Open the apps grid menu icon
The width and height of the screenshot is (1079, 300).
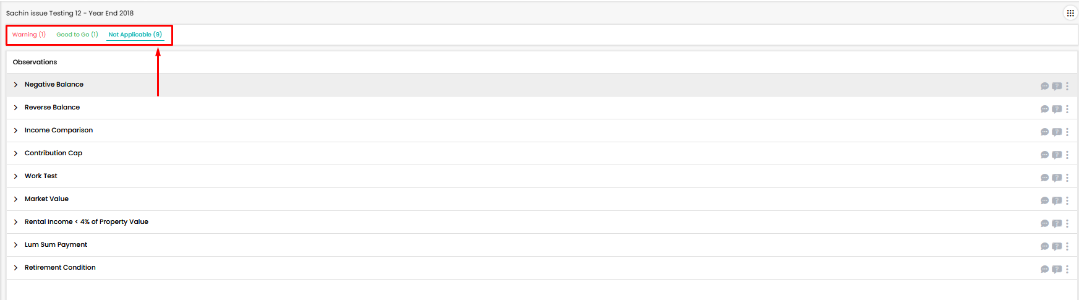(1070, 13)
